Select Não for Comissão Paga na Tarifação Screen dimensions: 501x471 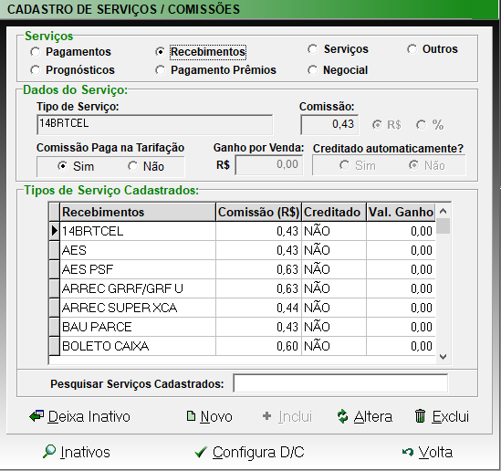tap(133, 166)
